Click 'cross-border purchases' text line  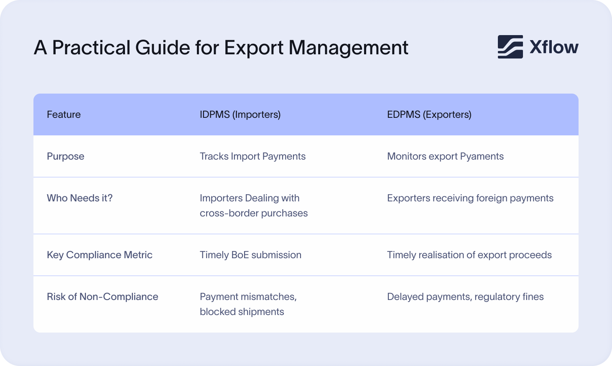pos(253,213)
